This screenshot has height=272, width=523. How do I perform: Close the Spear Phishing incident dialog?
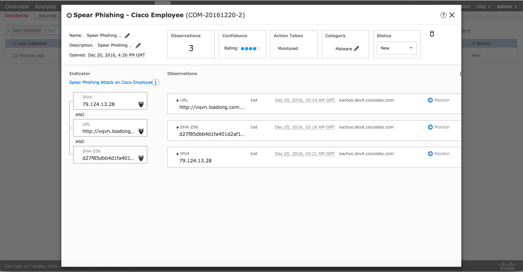point(452,15)
